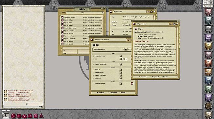Toggle the Deeper Darkness spell checkbox
Screen dimensions: 214x119
(x=94, y=56)
